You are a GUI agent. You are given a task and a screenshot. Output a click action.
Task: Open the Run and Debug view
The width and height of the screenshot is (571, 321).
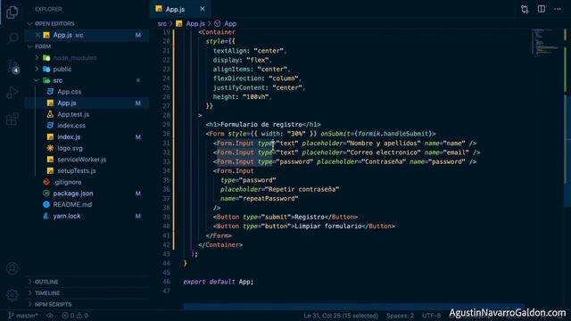(x=12, y=92)
